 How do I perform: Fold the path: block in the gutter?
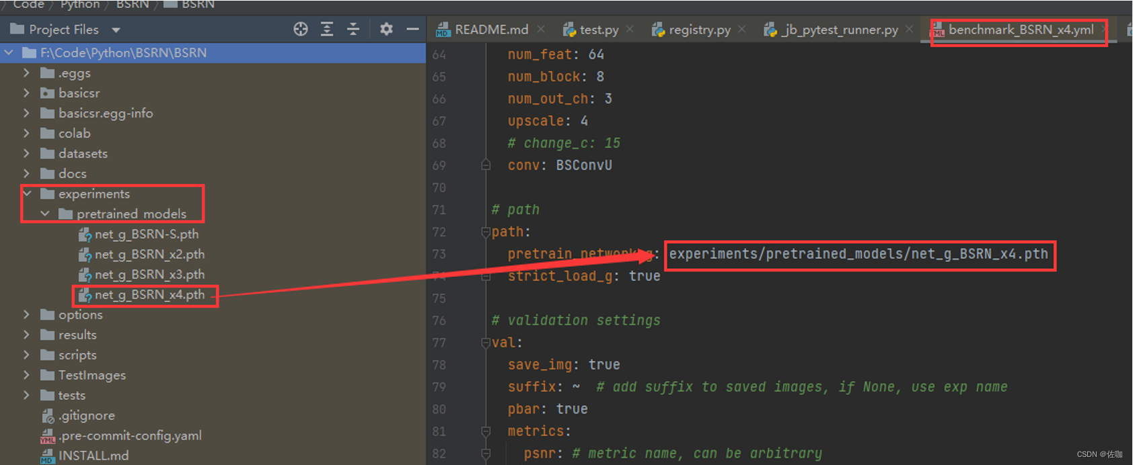[x=486, y=232]
